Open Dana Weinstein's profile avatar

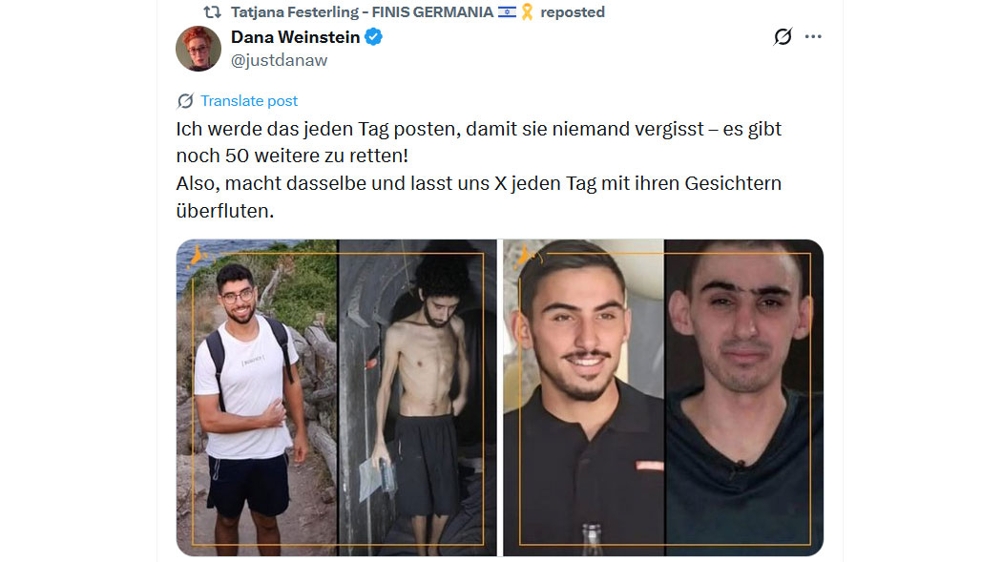coord(198,49)
